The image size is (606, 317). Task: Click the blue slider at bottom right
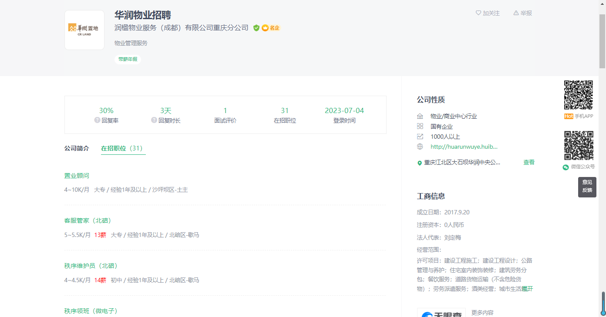tap(603, 303)
